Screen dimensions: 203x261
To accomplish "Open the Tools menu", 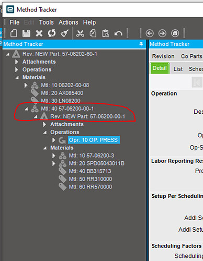I will [x=47, y=22].
